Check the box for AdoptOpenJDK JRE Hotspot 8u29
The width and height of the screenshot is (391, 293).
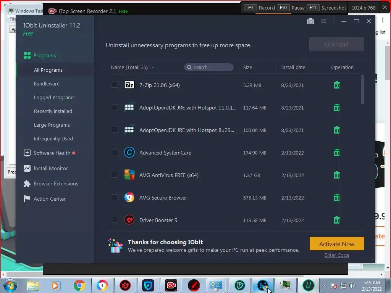(x=115, y=130)
